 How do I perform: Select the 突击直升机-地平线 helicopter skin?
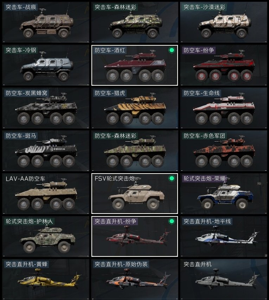point(224,236)
